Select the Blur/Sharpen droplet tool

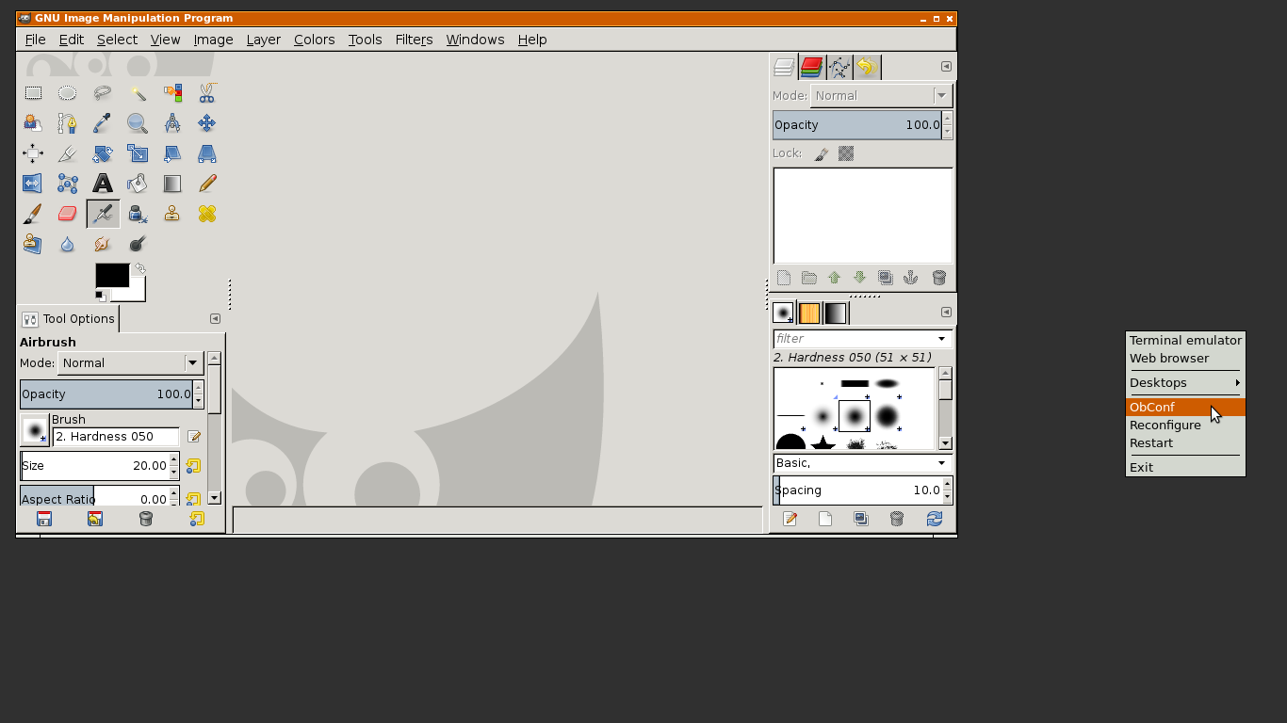67,245
